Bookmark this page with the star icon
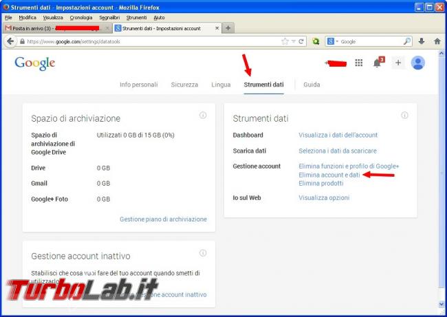This screenshot has height=317, width=447. [285, 42]
